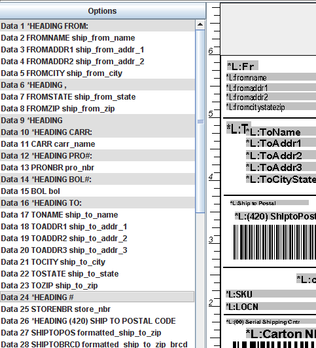Click the *L:LOCN label field

271,307
